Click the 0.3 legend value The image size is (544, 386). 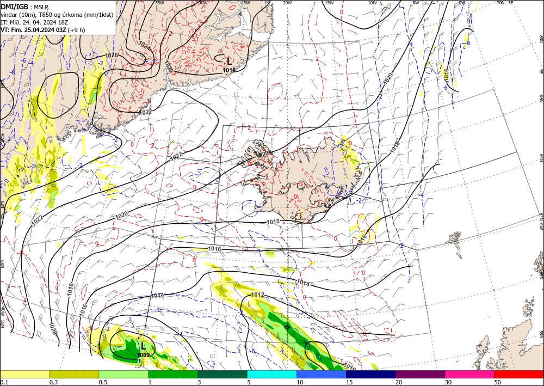53,382
